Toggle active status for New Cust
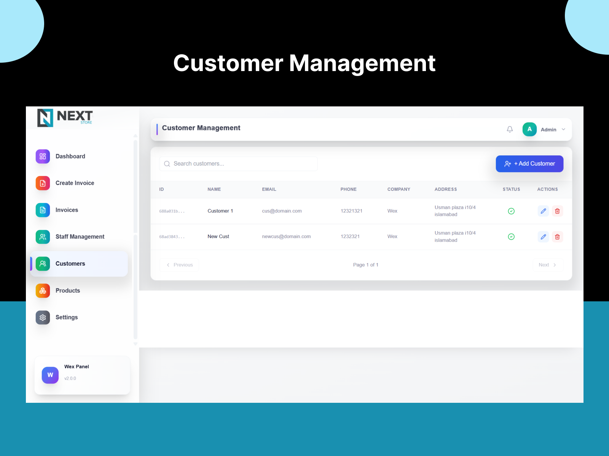 point(511,237)
